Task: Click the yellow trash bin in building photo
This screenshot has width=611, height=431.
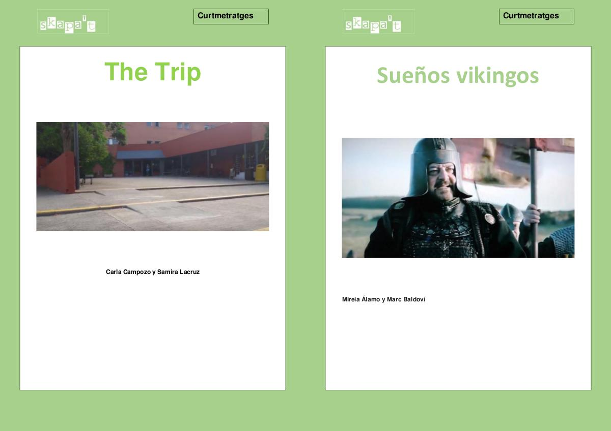Action: [261, 172]
